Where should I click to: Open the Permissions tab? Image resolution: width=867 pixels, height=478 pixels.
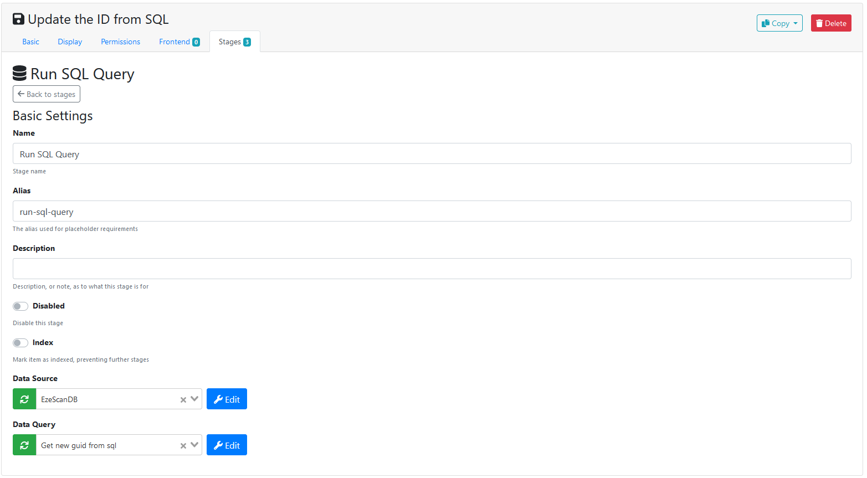click(x=120, y=42)
